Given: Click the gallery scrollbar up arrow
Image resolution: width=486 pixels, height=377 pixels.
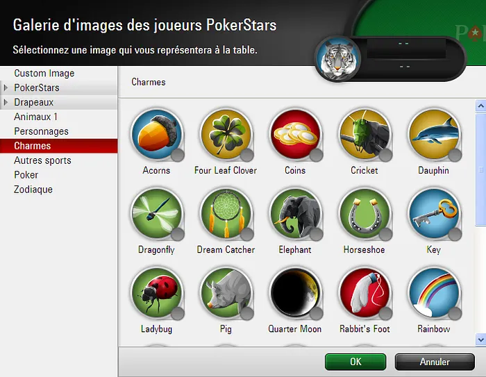Looking at the screenshot, I should [x=480, y=106].
